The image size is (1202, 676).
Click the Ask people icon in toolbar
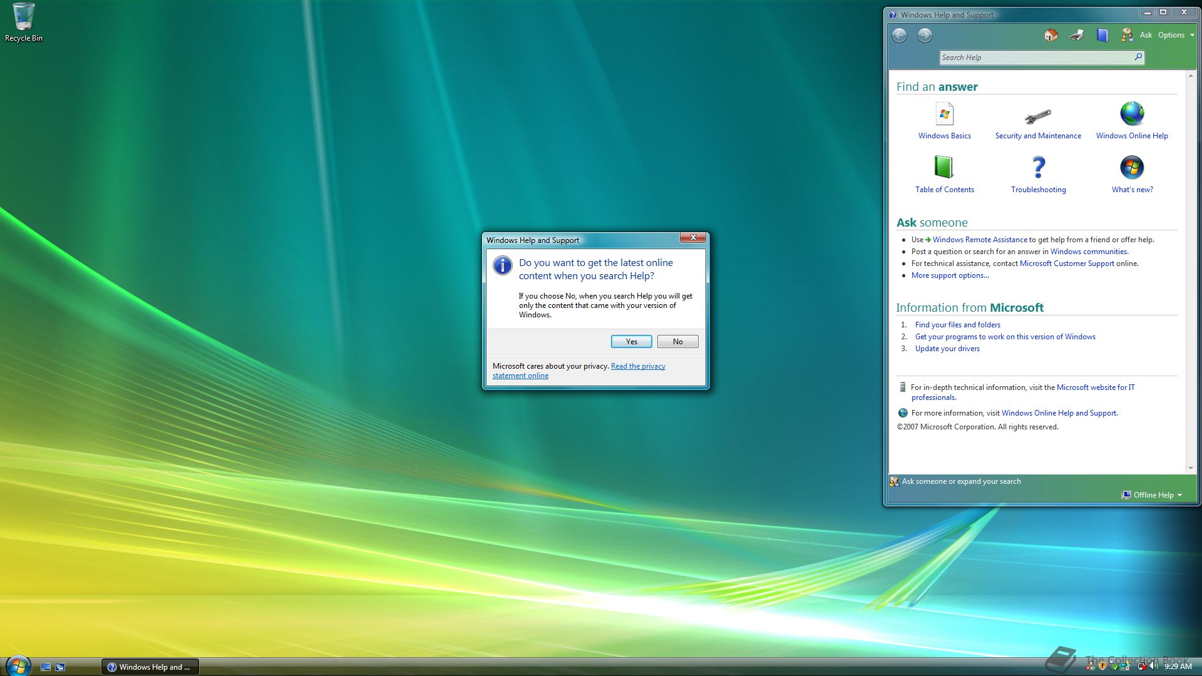click(1127, 35)
